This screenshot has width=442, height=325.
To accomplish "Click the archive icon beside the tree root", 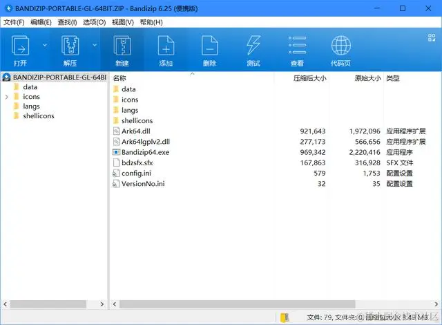I will pyautogui.click(x=6, y=77).
